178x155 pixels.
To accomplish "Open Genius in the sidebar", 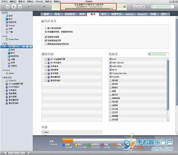I will 10,73.
